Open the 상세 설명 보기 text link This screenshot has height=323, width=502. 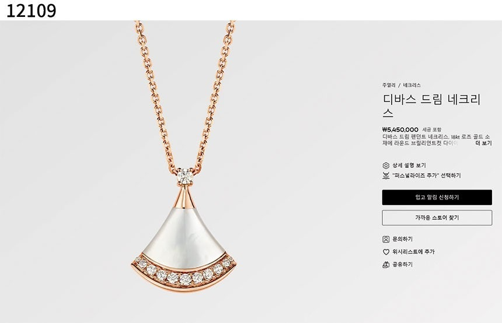pos(409,166)
